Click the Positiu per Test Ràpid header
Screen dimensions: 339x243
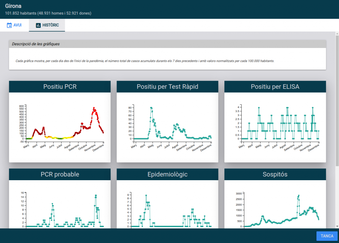(x=167, y=87)
